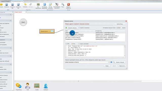Switch to the Расширенный редактор ribbon tab

(x=17, y=2)
